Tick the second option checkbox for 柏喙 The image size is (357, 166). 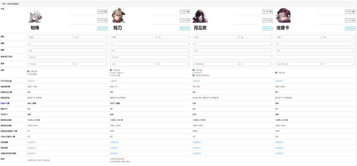point(28,74)
